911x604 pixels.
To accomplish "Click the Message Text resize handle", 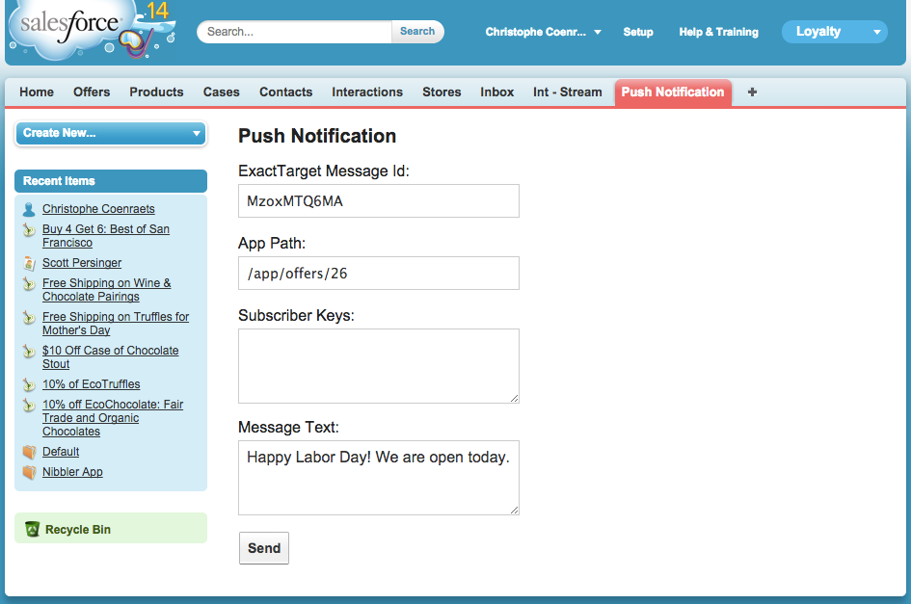I will click(x=515, y=510).
